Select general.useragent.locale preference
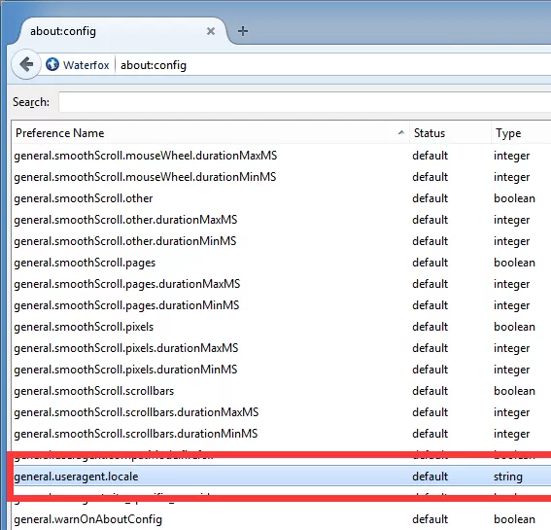The image size is (551, 530). (282, 477)
